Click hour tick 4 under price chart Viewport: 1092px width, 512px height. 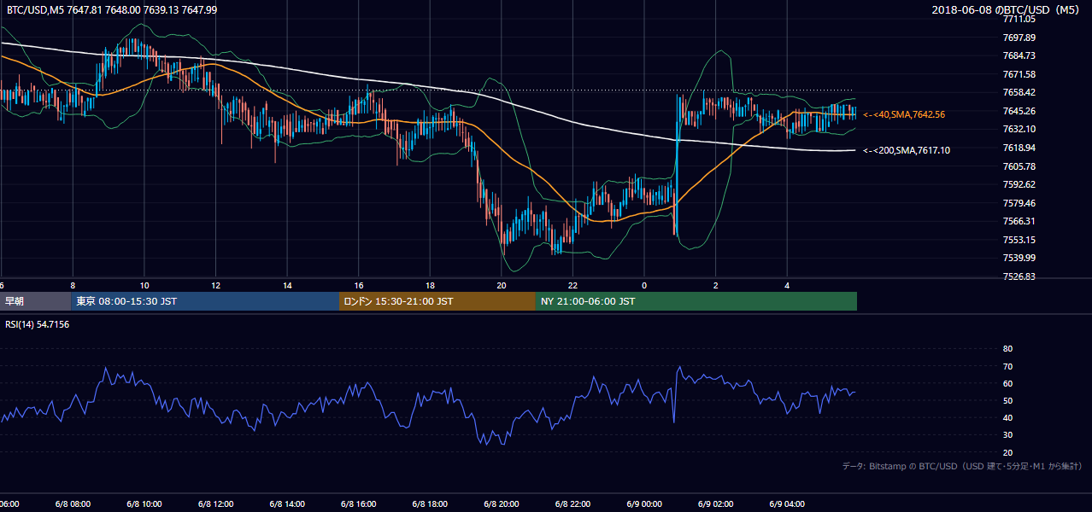[x=787, y=286]
